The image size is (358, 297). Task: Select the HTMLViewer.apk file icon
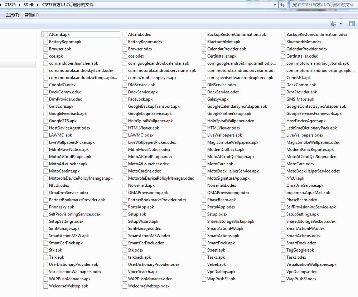coord(125,128)
